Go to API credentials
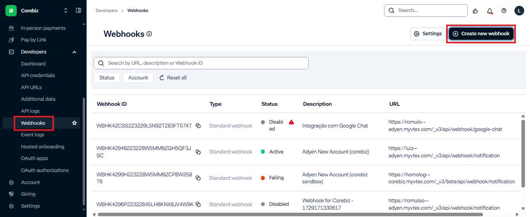Screen dimensions: 530x217 pyautogui.click(x=38, y=75)
